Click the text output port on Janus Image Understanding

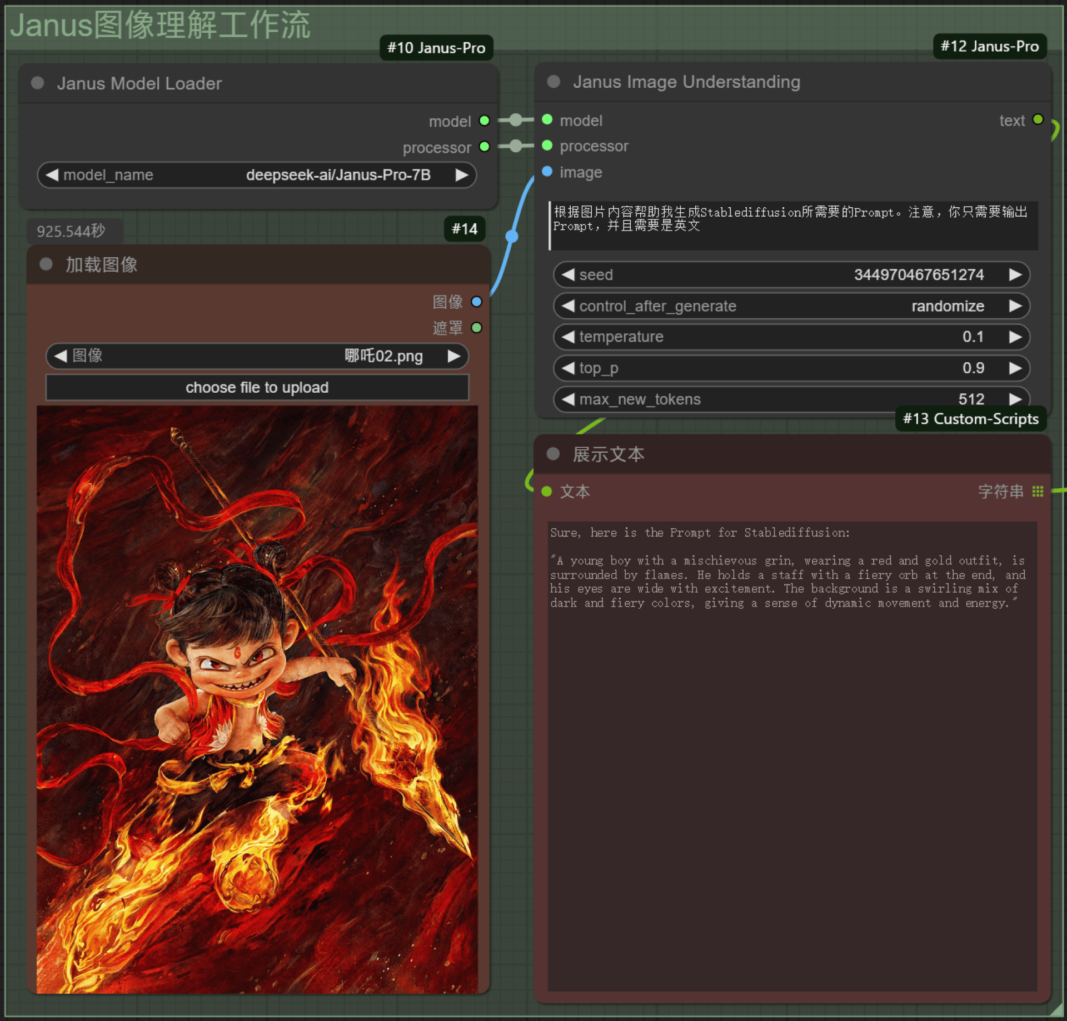1038,119
